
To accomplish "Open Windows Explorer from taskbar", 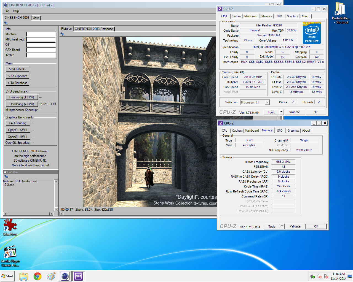I will 24,276.
